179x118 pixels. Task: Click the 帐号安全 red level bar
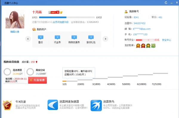click(x=145, y=40)
